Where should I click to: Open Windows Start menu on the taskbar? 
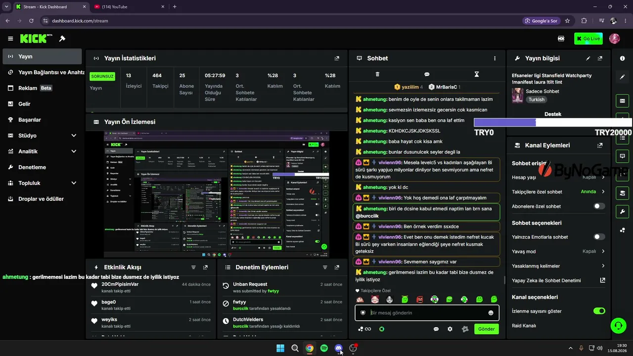(280, 348)
